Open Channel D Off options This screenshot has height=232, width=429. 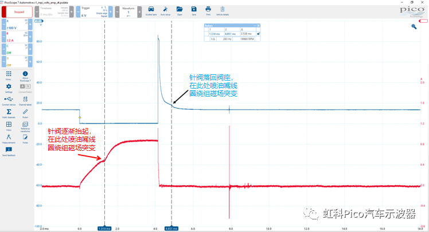(x=17, y=62)
